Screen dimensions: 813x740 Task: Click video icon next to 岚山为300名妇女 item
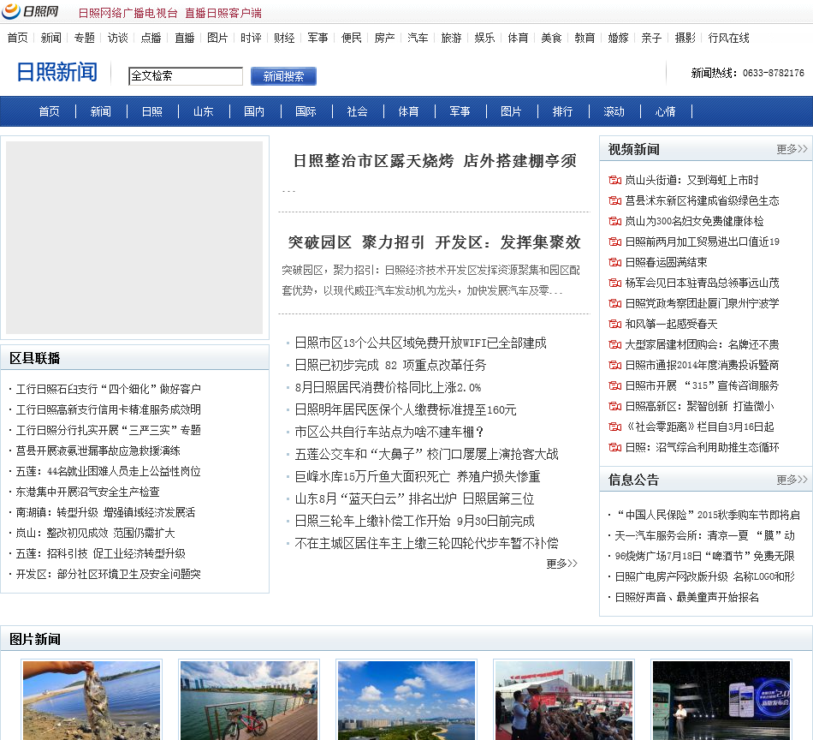coord(614,221)
